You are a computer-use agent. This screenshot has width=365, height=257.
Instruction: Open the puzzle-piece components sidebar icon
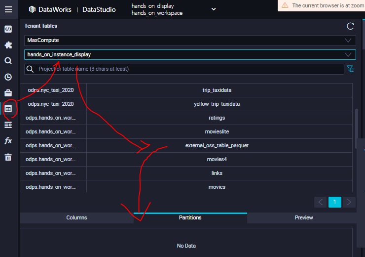point(8,45)
